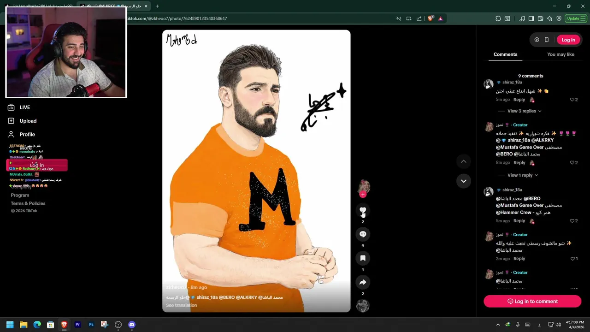The image size is (590, 332).
Task: Click the Brave Rewards triangle icon
Action: 440,18
